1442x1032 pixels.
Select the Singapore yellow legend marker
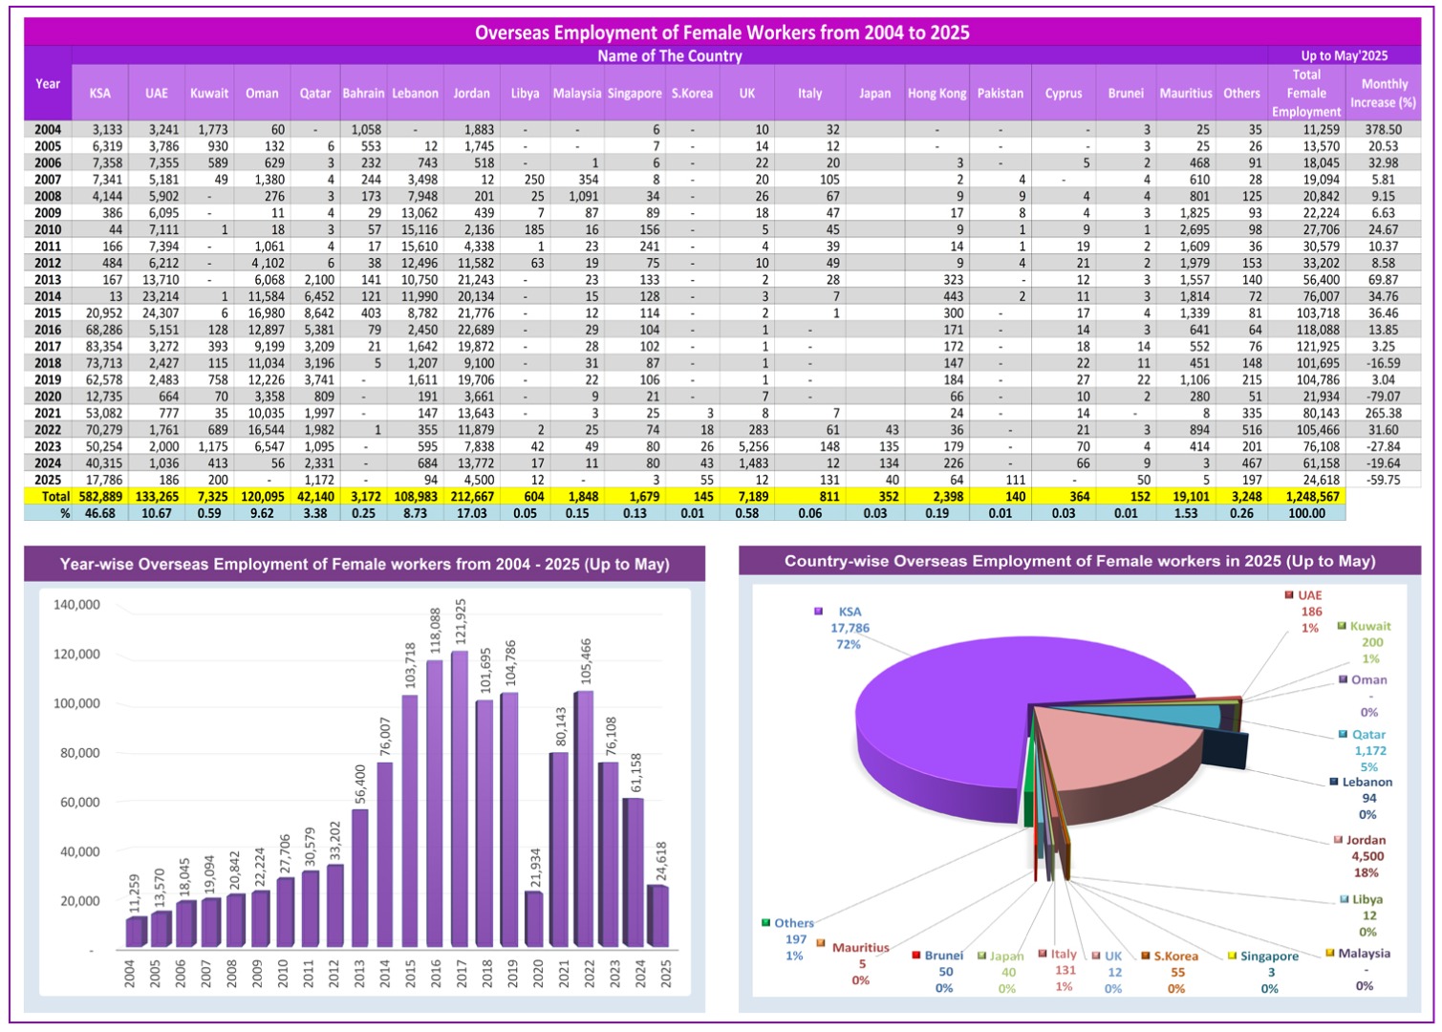pos(1232,956)
